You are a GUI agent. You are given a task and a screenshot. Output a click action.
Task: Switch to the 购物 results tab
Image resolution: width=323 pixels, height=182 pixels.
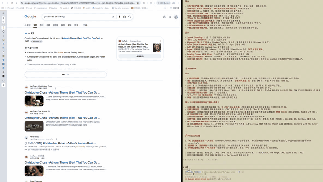pos(63,25)
